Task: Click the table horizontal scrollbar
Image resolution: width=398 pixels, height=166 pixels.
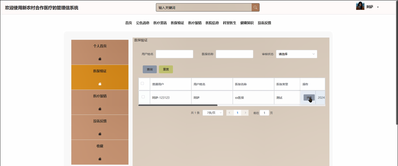Action: (178, 105)
